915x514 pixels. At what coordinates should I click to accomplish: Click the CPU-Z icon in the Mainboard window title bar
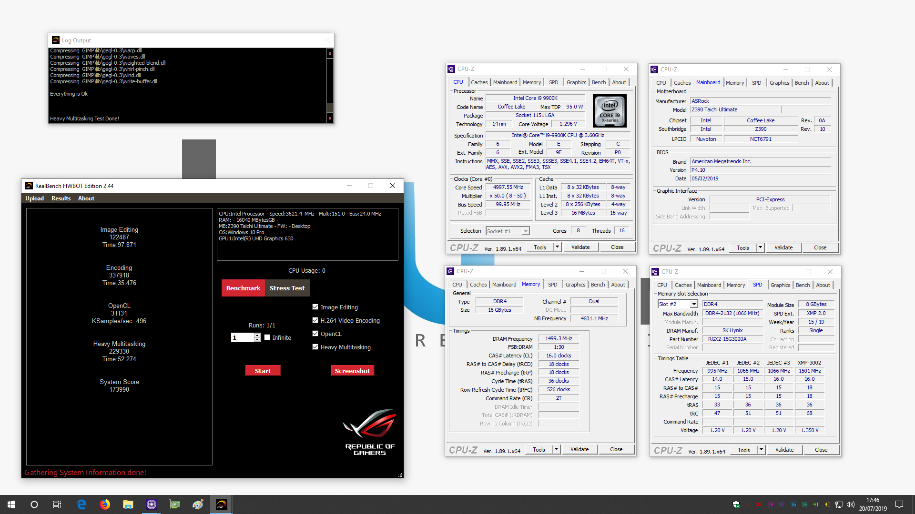[655, 69]
